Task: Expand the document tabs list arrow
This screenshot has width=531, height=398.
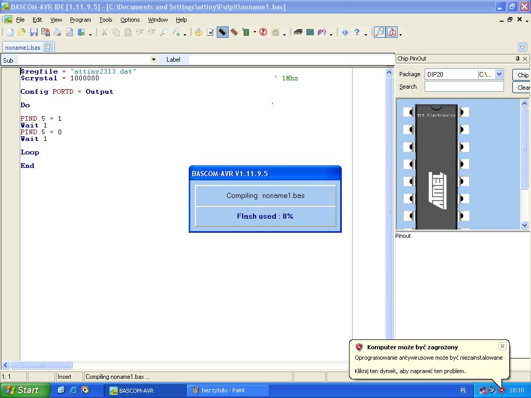Action: 522,47
